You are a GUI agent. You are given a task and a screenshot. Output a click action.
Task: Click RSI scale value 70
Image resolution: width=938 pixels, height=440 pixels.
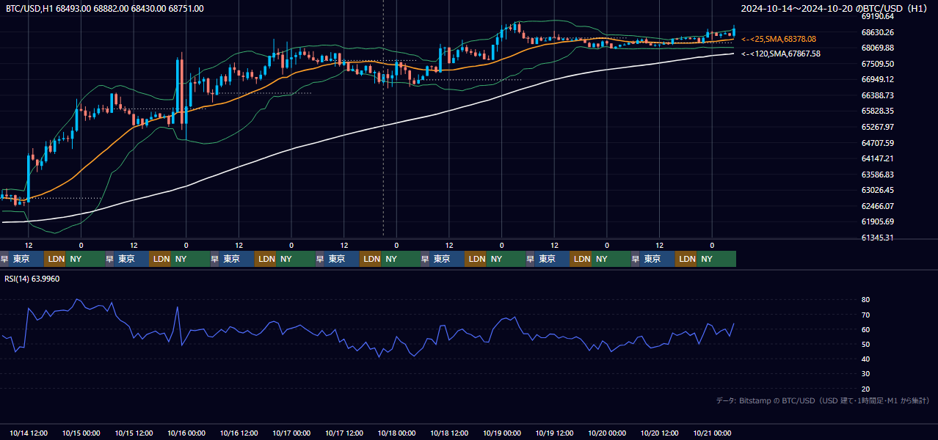(865, 315)
